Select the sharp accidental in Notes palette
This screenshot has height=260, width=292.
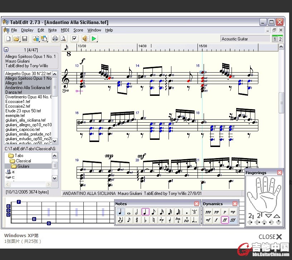[x=137, y=220]
